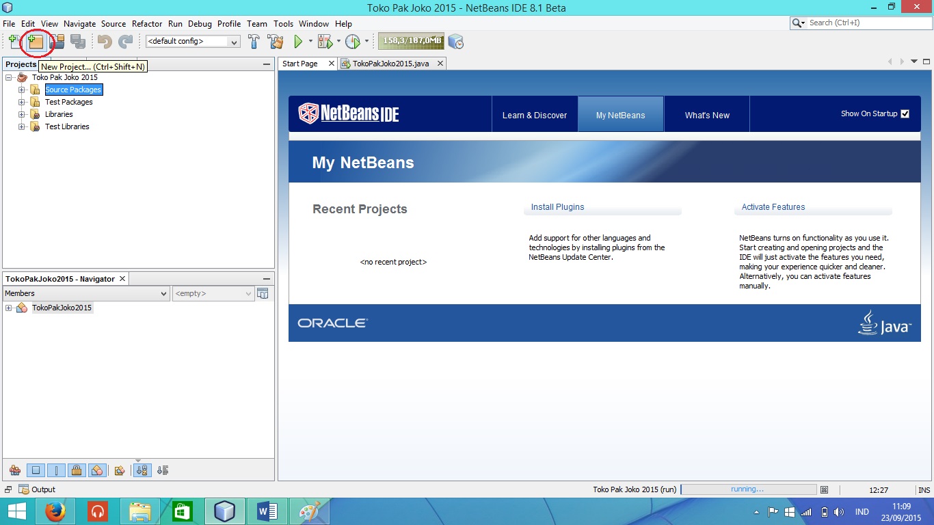Open the Refactor menu
Image resolution: width=934 pixels, height=525 pixels.
click(147, 24)
